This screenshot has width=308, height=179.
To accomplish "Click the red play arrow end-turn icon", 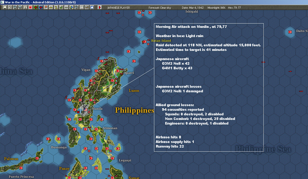I will (x=100, y=7).
